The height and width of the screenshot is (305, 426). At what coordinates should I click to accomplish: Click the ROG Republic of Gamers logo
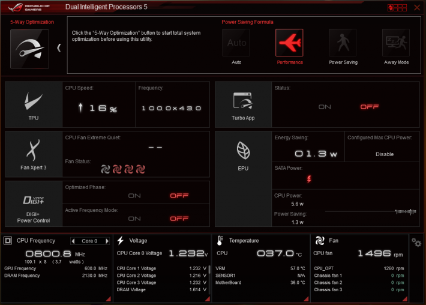pyautogui.click(x=29, y=7)
